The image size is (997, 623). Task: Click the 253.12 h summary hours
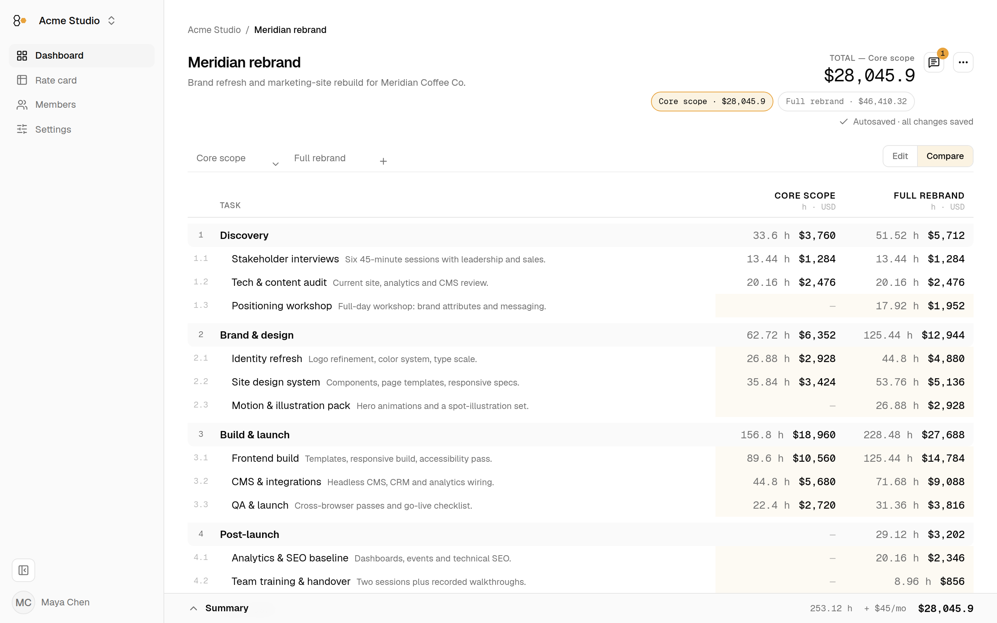tap(831, 609)
